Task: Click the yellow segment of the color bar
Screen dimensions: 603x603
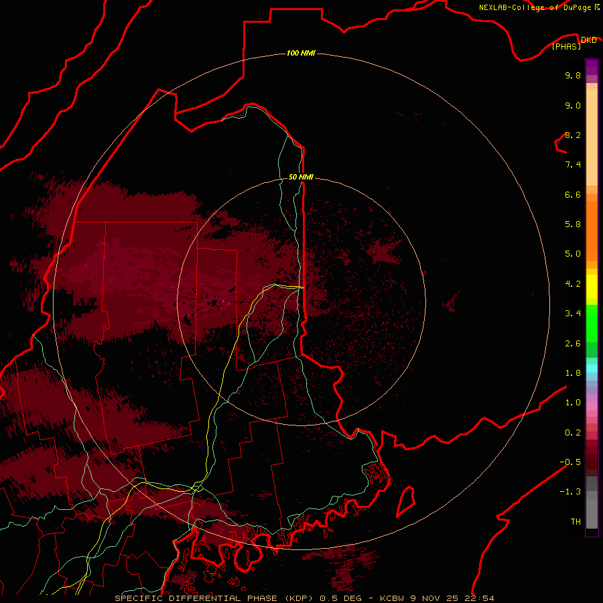Action: 592,287
